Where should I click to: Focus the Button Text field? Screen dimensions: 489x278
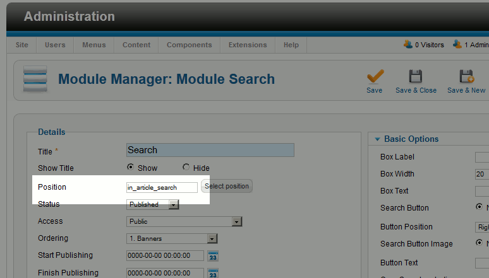pos(482,263)
